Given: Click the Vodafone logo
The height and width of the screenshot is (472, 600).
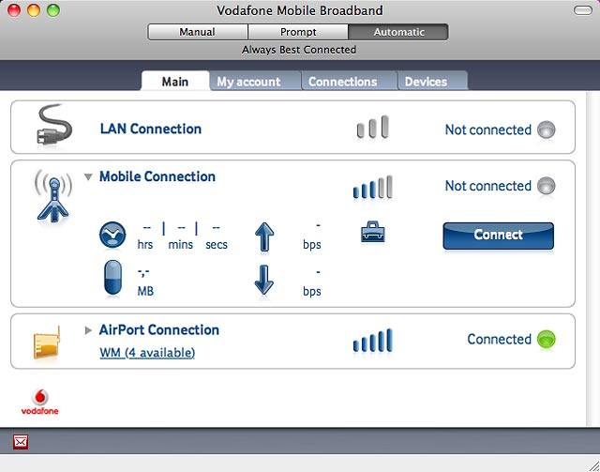Looking at the screenshot, I should [39, 403].
